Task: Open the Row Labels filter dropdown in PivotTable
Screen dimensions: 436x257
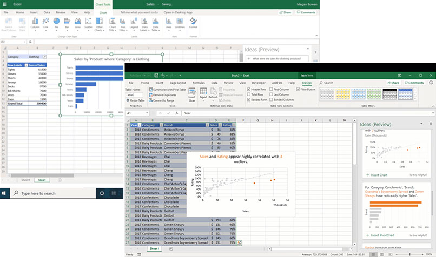Action: coord(26,65)
